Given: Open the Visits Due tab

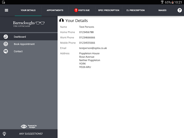Looking at the screenshot, I should point(82,10).
